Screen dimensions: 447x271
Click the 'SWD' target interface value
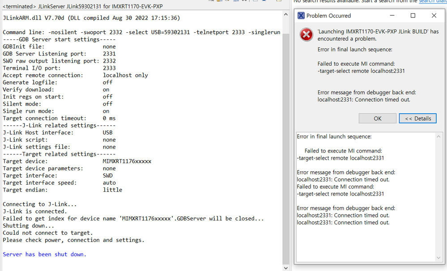tap(108, 176)
